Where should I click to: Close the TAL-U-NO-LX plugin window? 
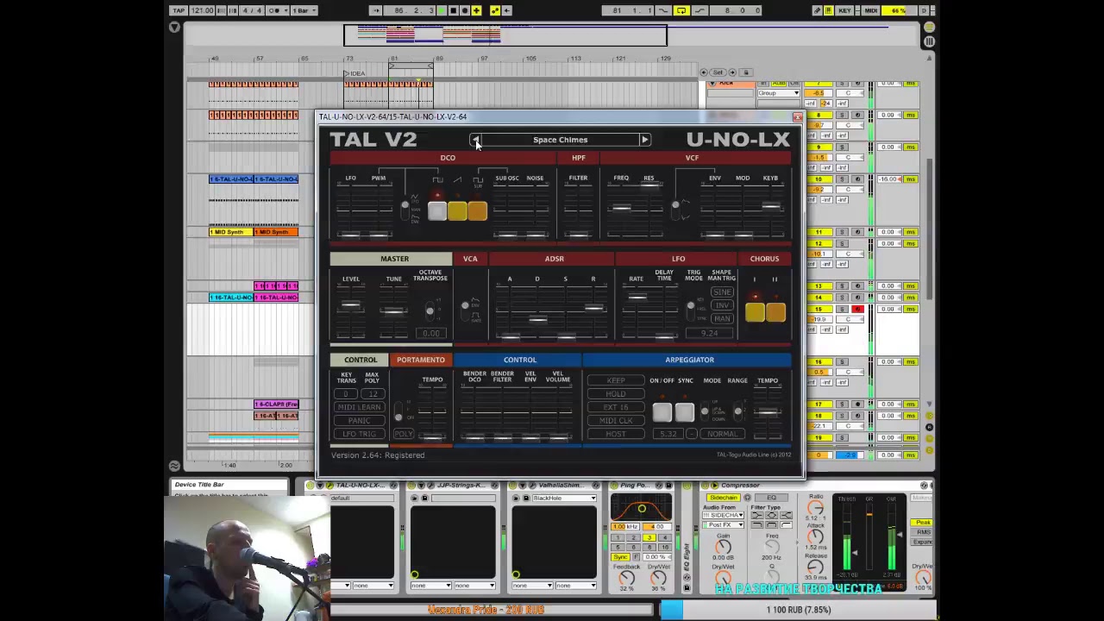click(797, 117)
